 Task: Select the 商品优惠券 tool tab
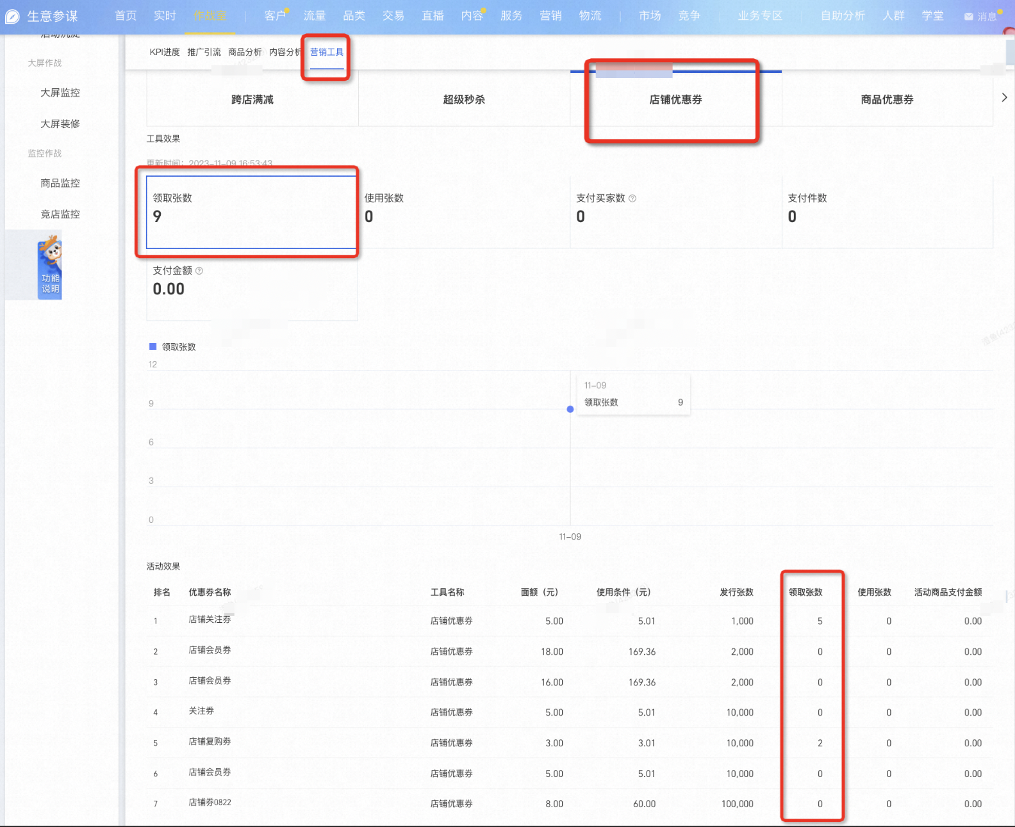pyautogui.click(x=887, y=99)
